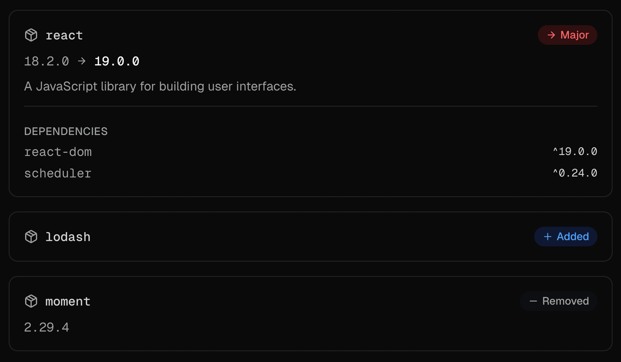Click the moment package cube icon
Viewport: 621px width, 362px height.
click(x=31, y=301)
